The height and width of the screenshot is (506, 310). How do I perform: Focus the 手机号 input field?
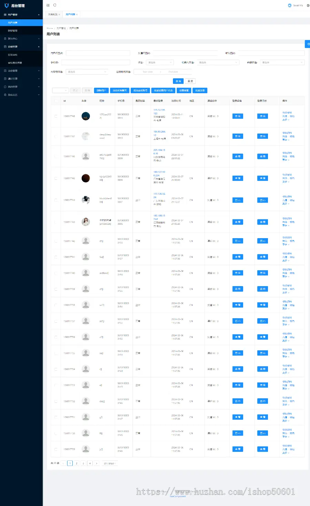click(95, 62)
